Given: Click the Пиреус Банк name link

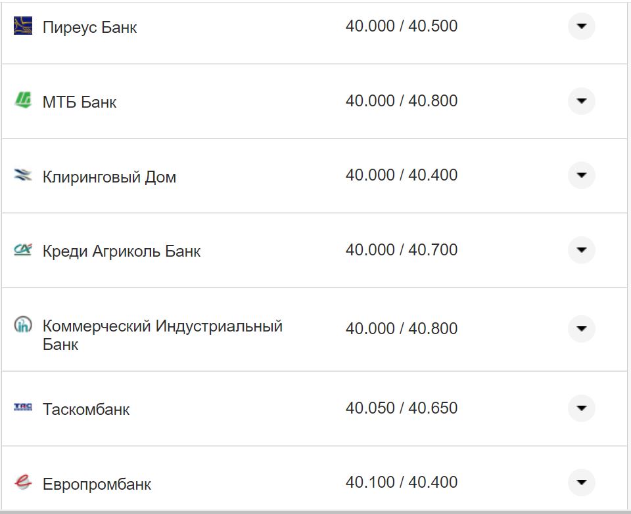Looking at the screenshot, I should [x=89, y=28].
